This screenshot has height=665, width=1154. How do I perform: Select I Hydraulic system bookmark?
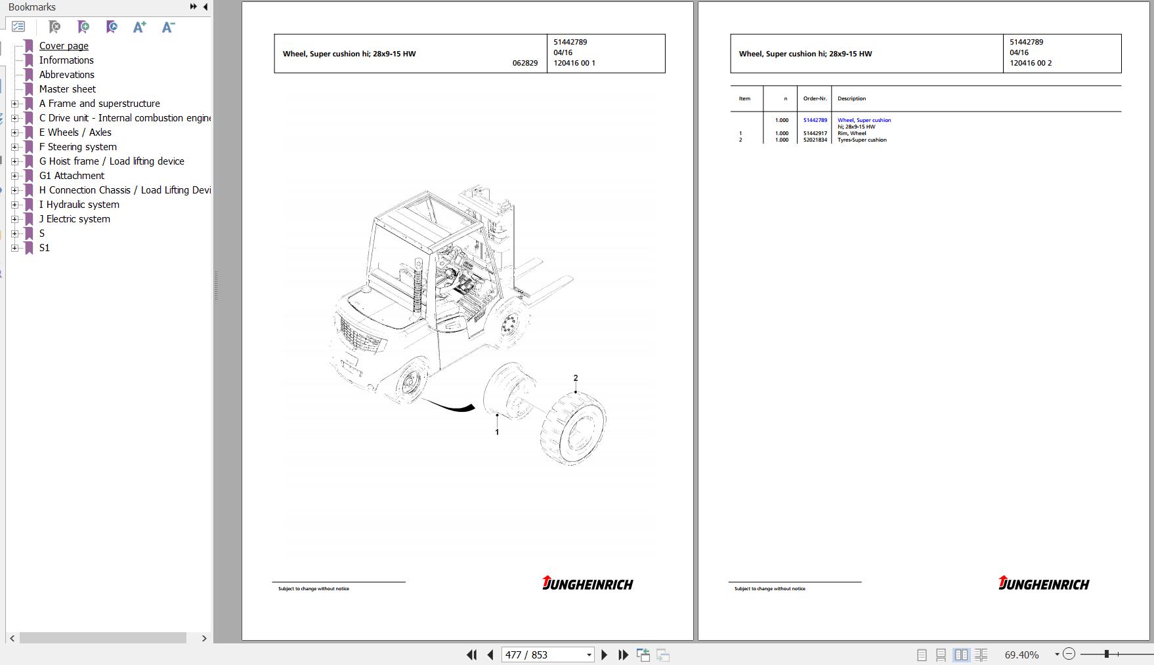pyautogui.click(x=79, y=205)
